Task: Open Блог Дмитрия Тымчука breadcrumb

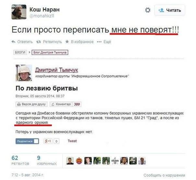Action: [50, 52]
